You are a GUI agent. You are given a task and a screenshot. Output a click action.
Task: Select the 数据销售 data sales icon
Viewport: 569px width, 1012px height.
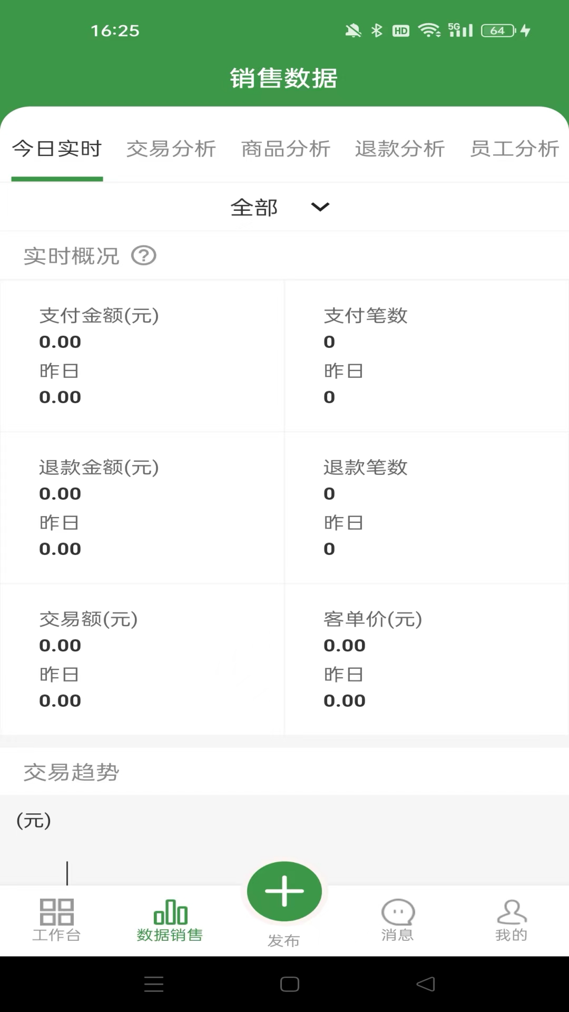click(170, 917)
